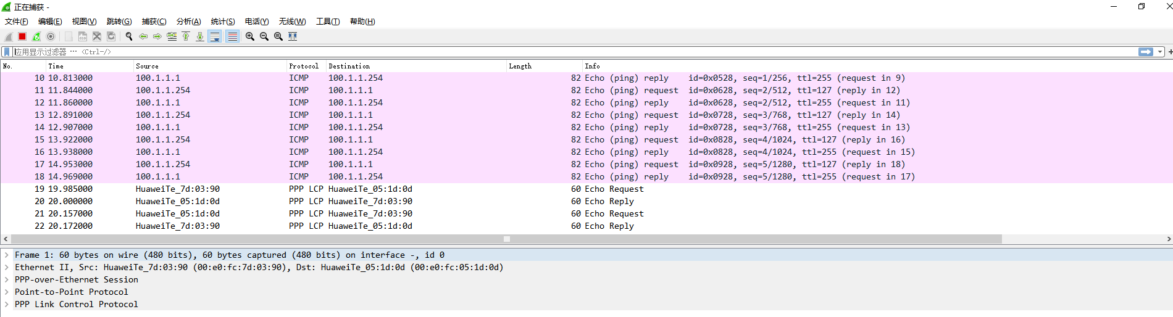Click go to specified packet icon
The width and height of the screenshot is (1173, 317).
pyautogui.click(x=172, y=36)
